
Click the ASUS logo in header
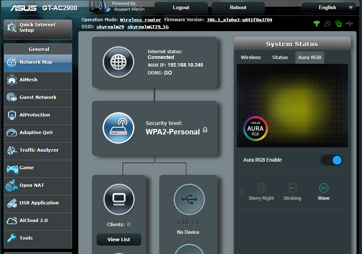pos(23,8)
